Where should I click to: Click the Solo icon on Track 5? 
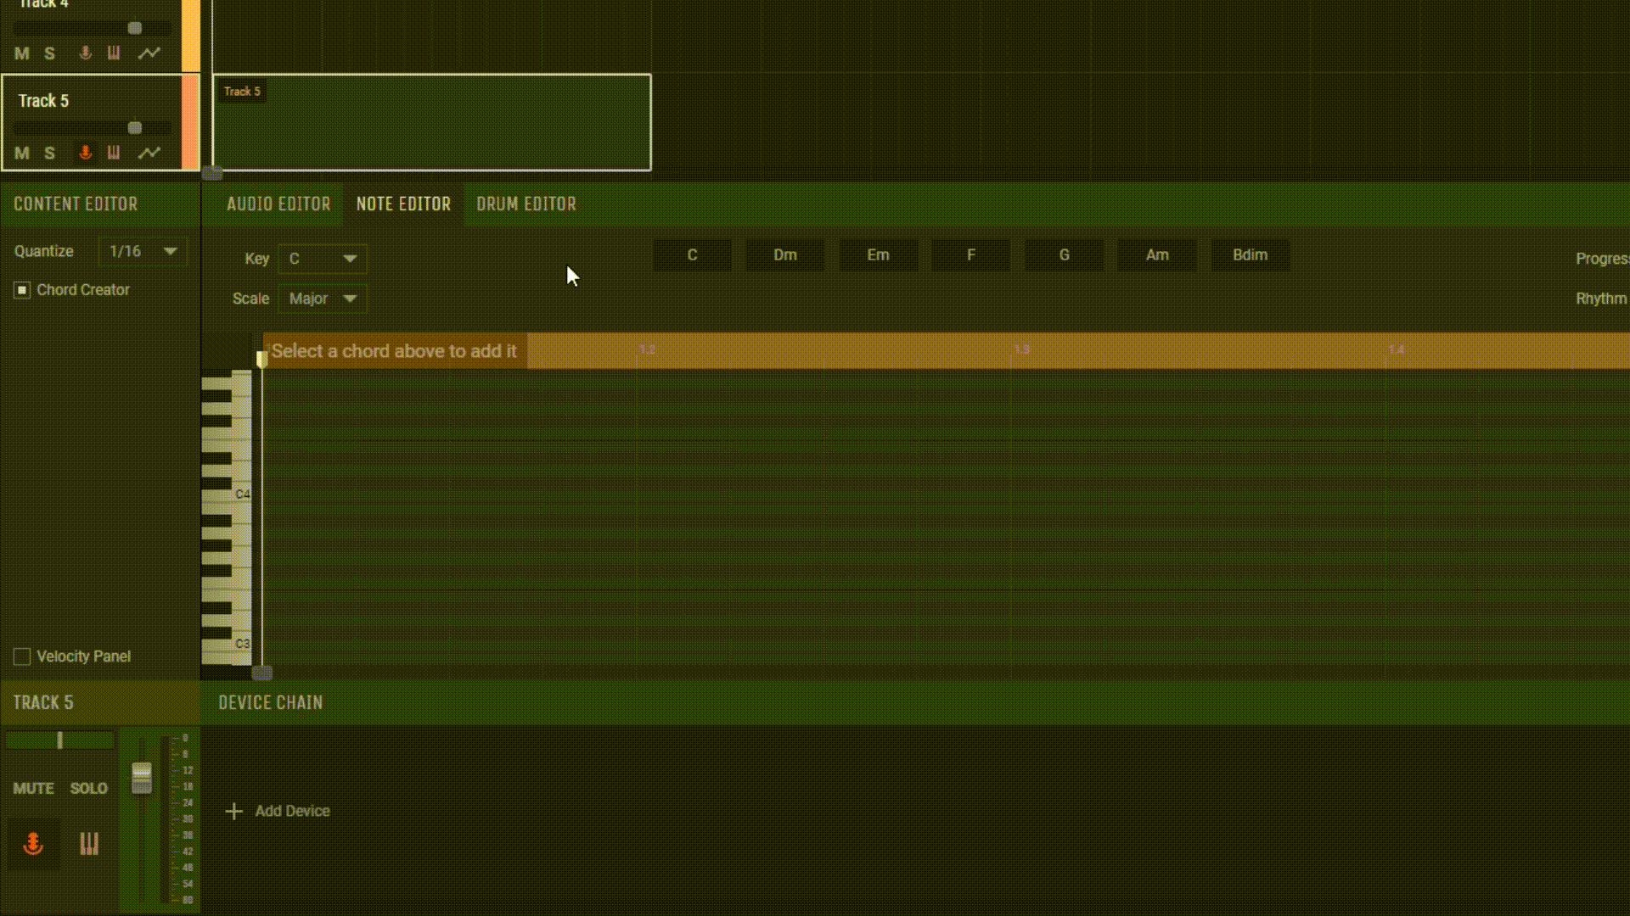pyautogui.click(x=49, y=154)
